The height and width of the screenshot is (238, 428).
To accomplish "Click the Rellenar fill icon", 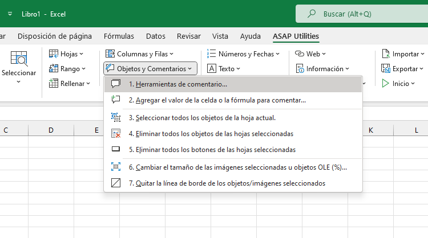I will point(54,83).
